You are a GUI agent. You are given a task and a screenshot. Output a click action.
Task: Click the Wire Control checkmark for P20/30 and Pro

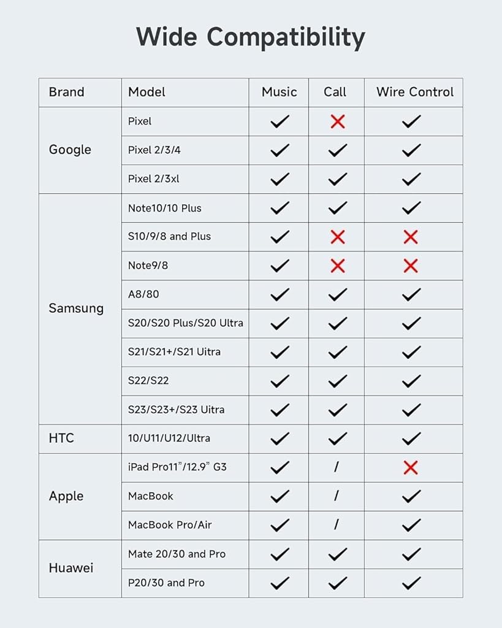tap(411, 583)
